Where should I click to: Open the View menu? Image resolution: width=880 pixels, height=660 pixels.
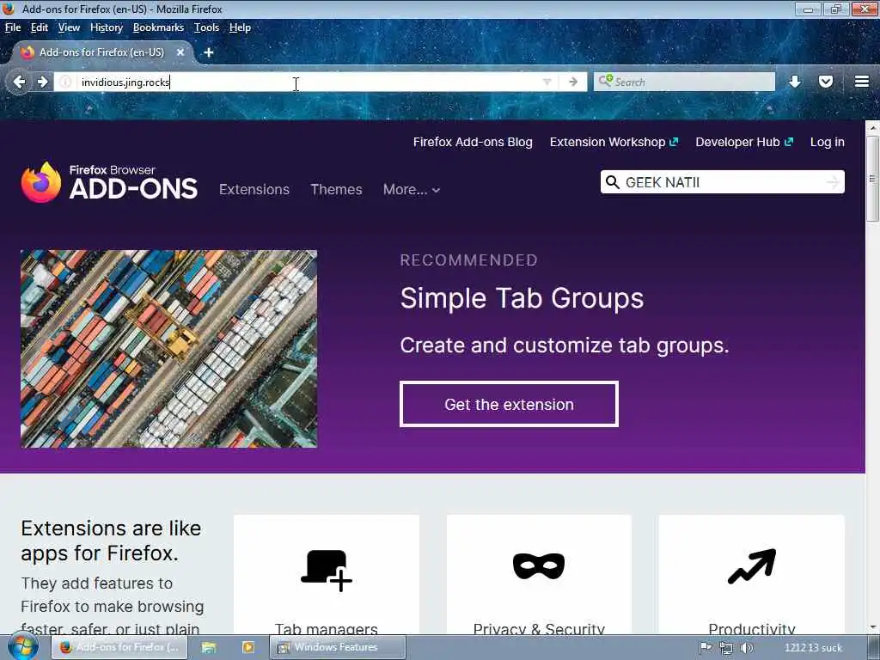click(69, 27)
